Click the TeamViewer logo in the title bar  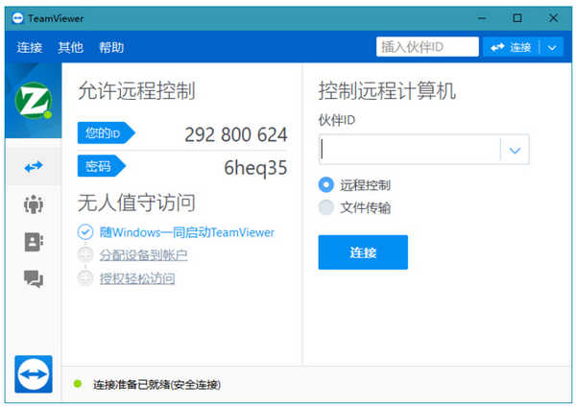[x=17, y=18]
